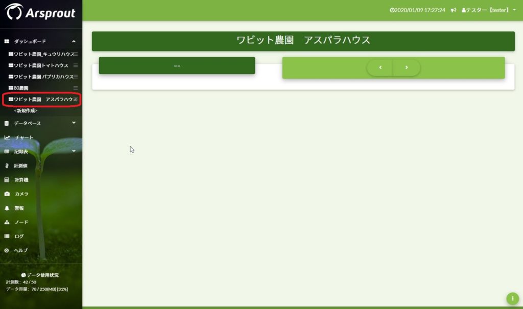Click the ワビット農園 アスパラハウス title banner
This screenshot has width=523, height=309.
pos(303,41)
